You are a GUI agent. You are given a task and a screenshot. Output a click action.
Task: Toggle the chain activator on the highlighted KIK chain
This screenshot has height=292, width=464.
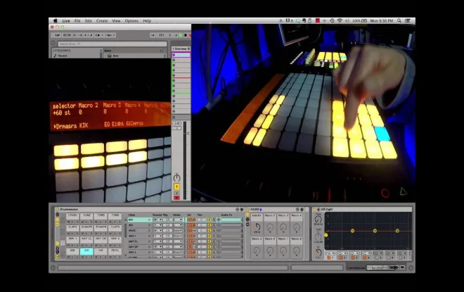pyautogui.click(x=210, y=220)
